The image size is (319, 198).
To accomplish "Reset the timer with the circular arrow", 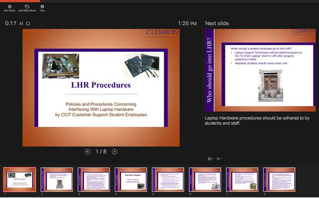I will pos(28,23).
